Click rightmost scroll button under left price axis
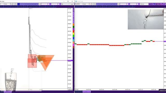Viewport: 166px width, 93px height. coord(72,90)
